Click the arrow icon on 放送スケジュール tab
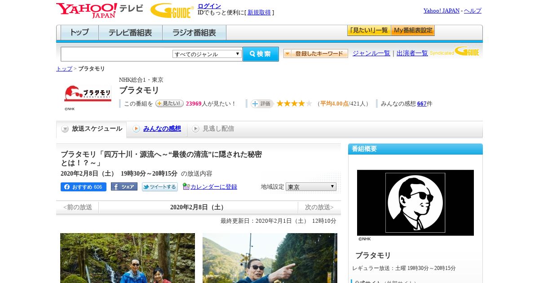539x283 pixels. click(x=65, y=129)
